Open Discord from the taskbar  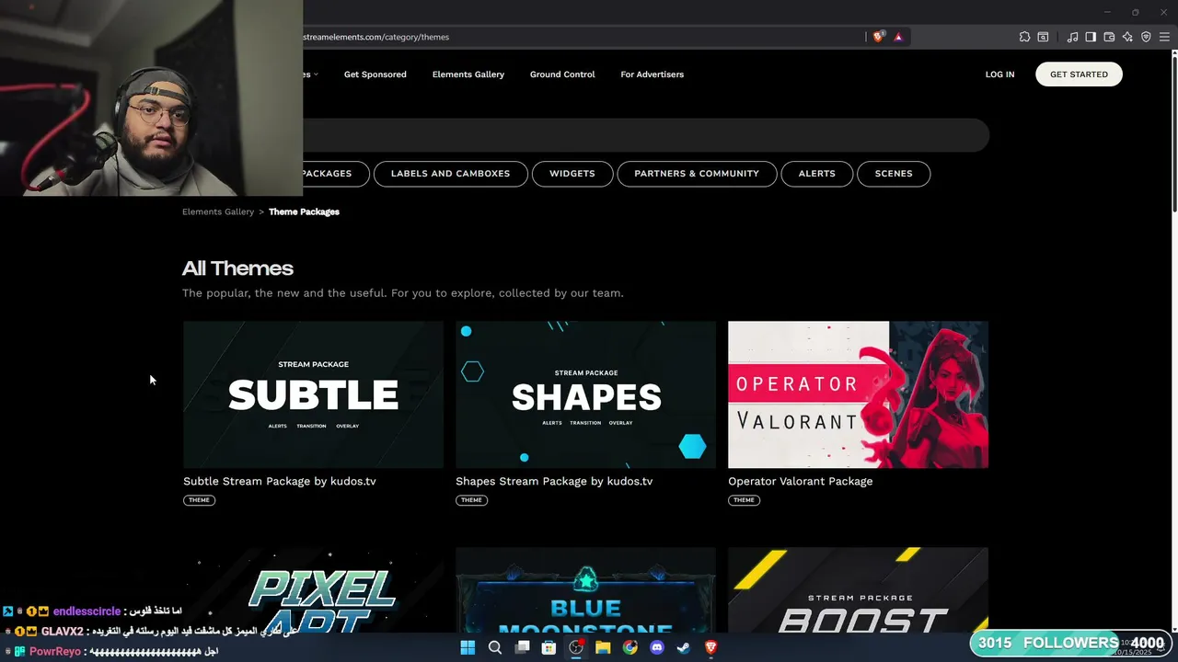657,647
